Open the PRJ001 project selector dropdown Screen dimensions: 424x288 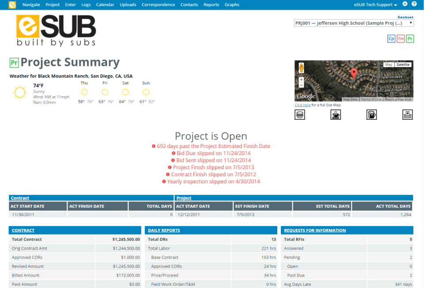pyautogui.click(x=354, y=23)
